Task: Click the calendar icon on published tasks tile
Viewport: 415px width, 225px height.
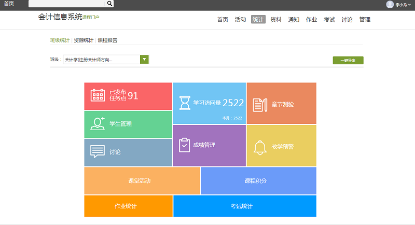Action: 98,95
